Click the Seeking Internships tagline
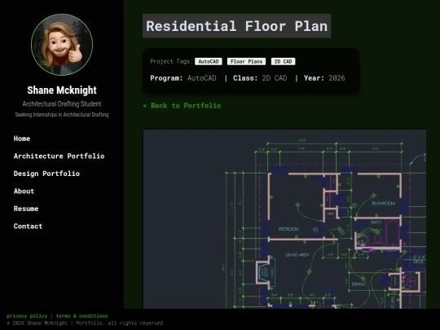The height and width of the screenshot is (330, 440). pos(62,115)
